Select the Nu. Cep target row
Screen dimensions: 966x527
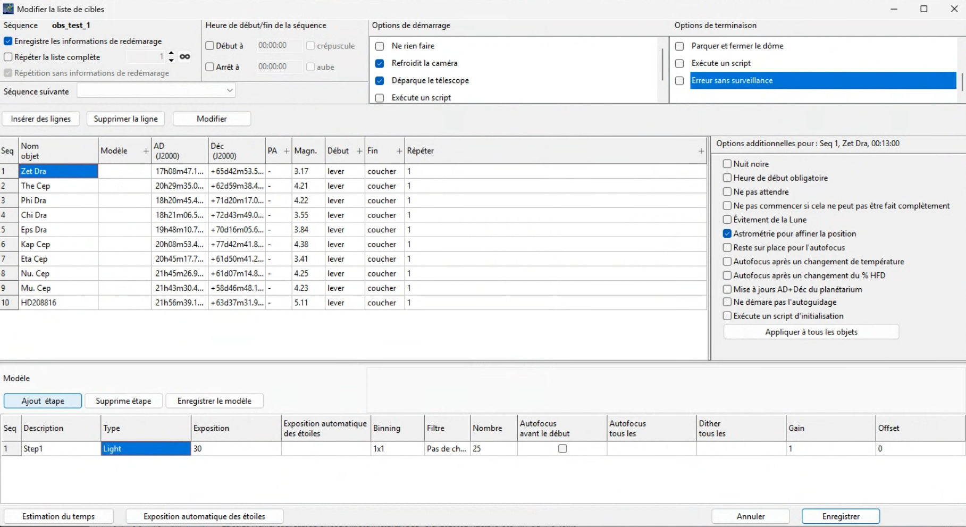pyautogui.click(x=354, y=274)
